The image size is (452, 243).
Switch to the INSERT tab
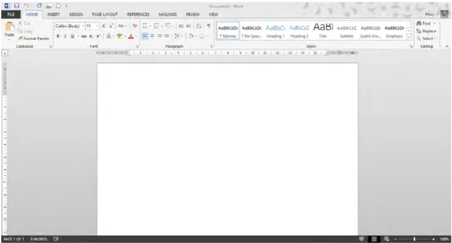click(53, 14)
